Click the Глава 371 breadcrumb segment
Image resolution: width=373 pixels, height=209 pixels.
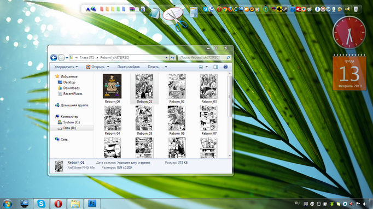point(86,58)
